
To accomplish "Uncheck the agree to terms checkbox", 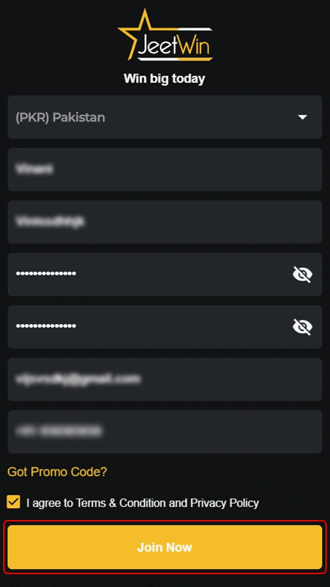I will click(14, 502).
